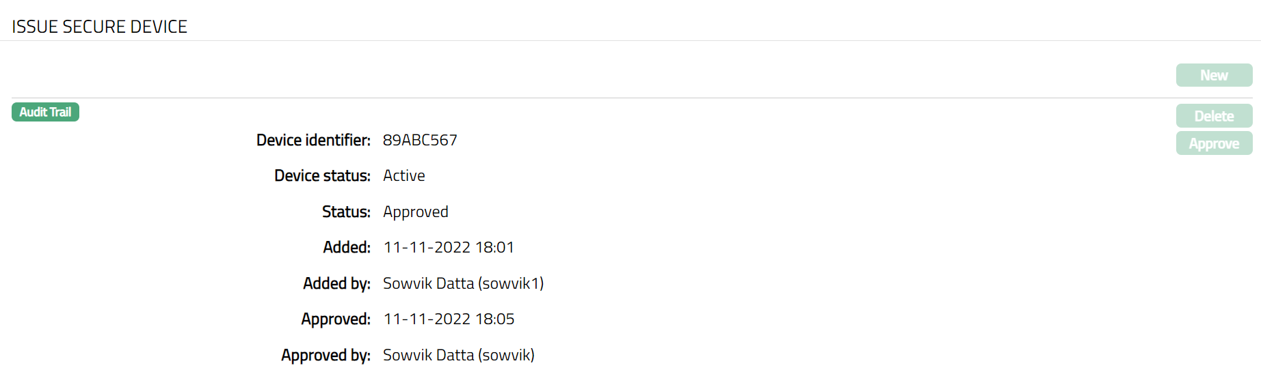The image size is (1261, 372).
Task: Click the approver name Sowvik Datta (sowvik)
Action: 459,355
